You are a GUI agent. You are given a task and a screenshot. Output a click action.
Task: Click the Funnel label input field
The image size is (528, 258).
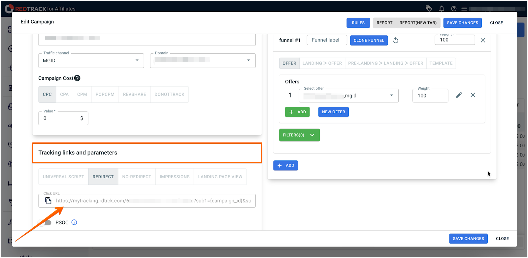[x=327, y=40]
